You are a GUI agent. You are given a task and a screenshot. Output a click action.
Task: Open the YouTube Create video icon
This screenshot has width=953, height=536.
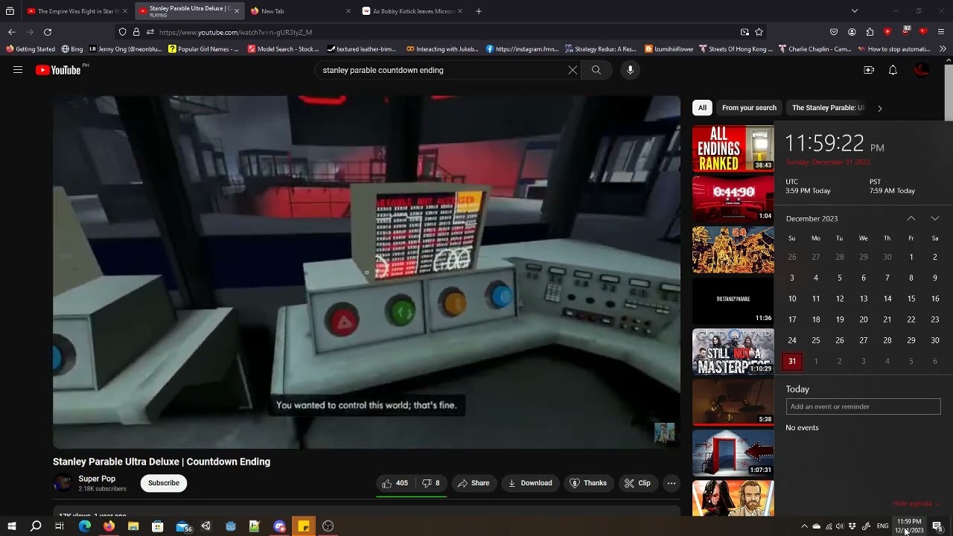pyautogui.click(x=869, y=70)
